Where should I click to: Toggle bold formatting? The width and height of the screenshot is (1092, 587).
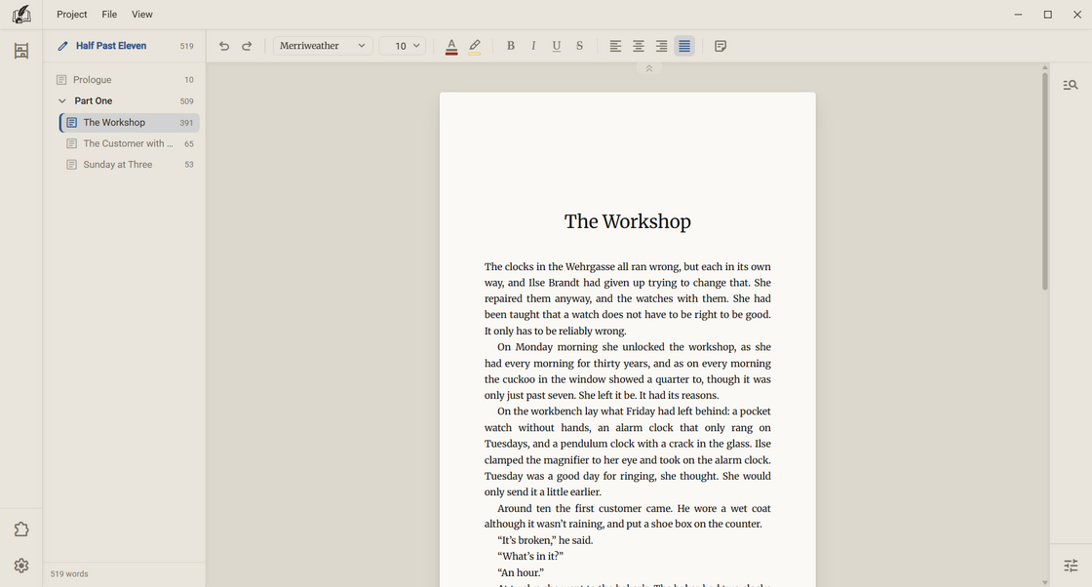tap(511, 46)
